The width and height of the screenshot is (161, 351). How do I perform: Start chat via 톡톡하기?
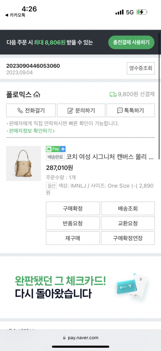click(x=131, y=110)
